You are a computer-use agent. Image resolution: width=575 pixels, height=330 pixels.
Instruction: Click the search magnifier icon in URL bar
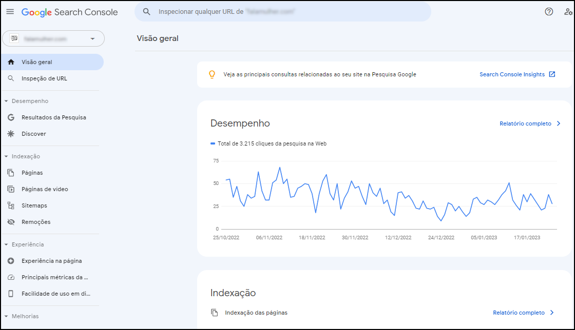pos(147,12)
